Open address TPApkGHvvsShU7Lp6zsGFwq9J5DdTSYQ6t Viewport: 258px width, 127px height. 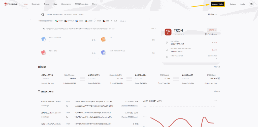pos(93,102)
